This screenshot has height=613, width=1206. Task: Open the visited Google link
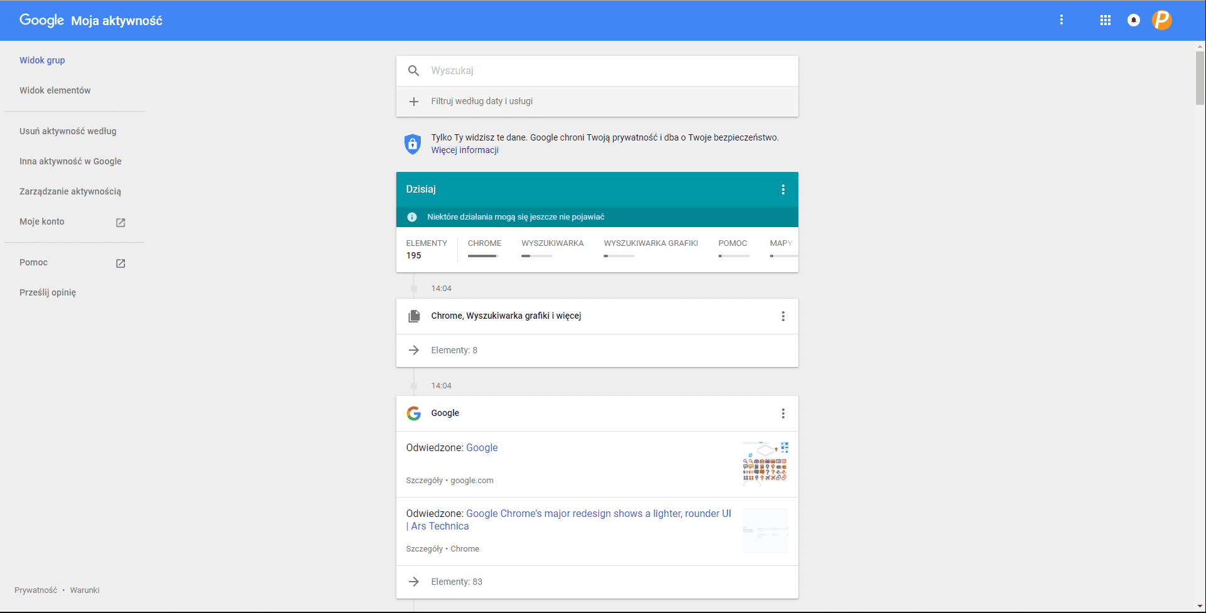click(x=482, y=447)
